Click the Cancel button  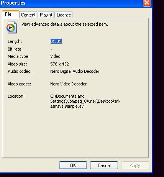click(x=104, y=166)
